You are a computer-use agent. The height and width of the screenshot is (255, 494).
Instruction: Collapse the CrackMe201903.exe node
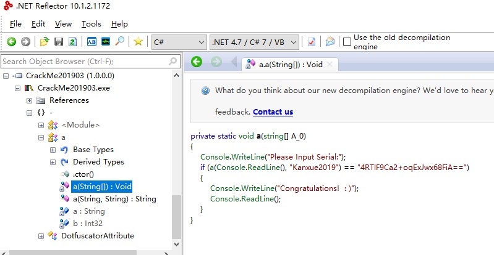click(x=18, y=88)
